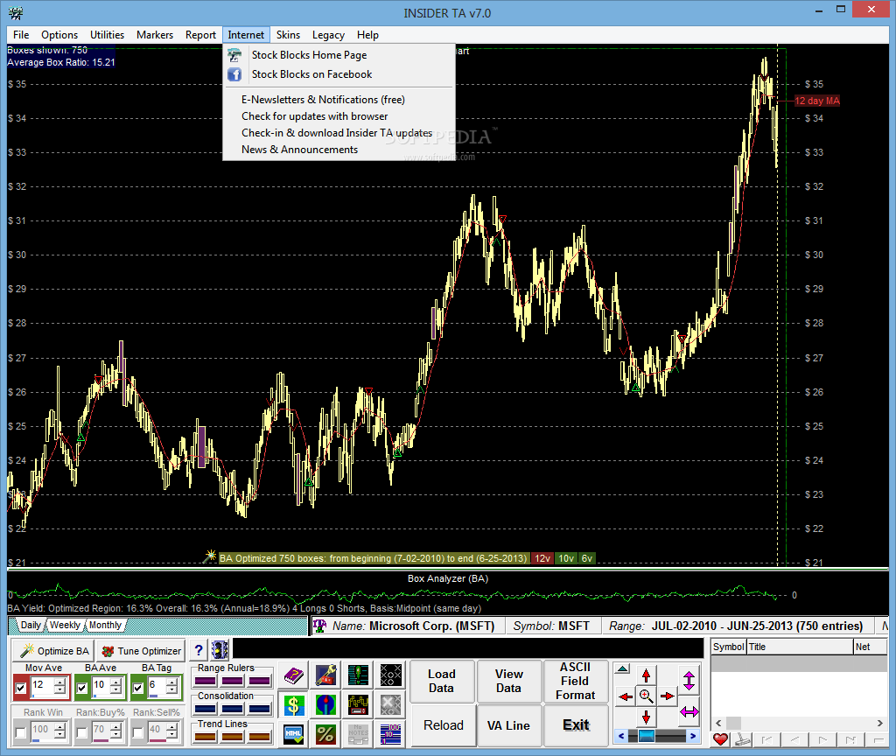
Task: Pan chart left with red left arrow
Action: pos(626,696)
